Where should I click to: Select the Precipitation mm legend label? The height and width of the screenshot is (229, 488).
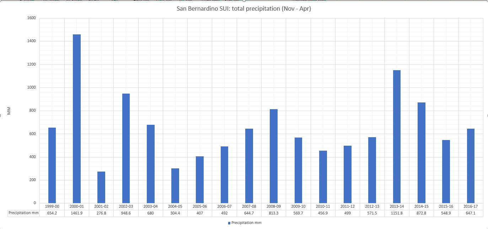[246, 223]
